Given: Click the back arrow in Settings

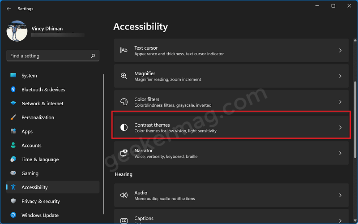Looking at the screenshot, I should coord(9,9).
